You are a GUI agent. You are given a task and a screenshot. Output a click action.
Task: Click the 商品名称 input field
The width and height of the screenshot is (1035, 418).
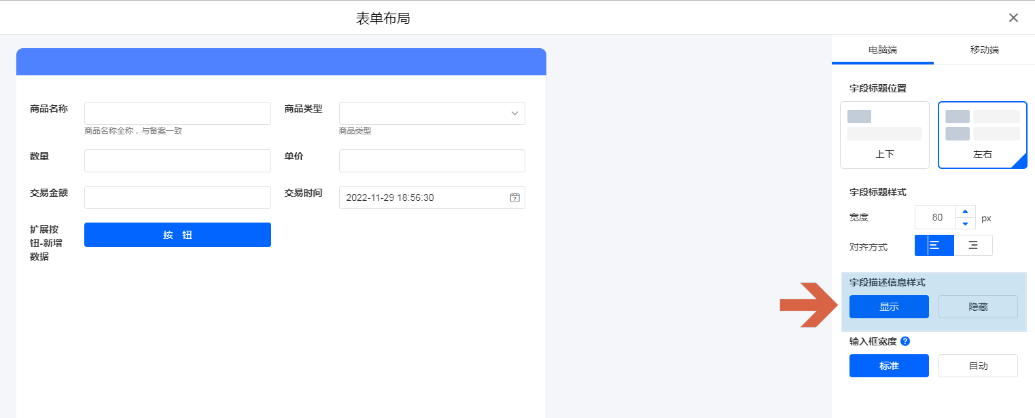(x=177, y=113)
